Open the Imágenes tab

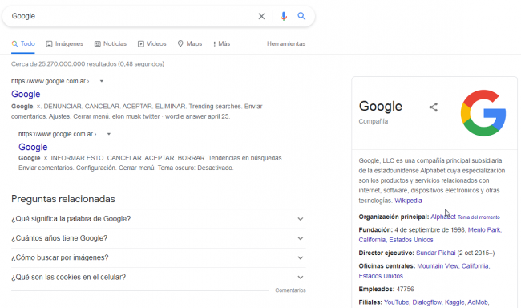tap(64, 43)
